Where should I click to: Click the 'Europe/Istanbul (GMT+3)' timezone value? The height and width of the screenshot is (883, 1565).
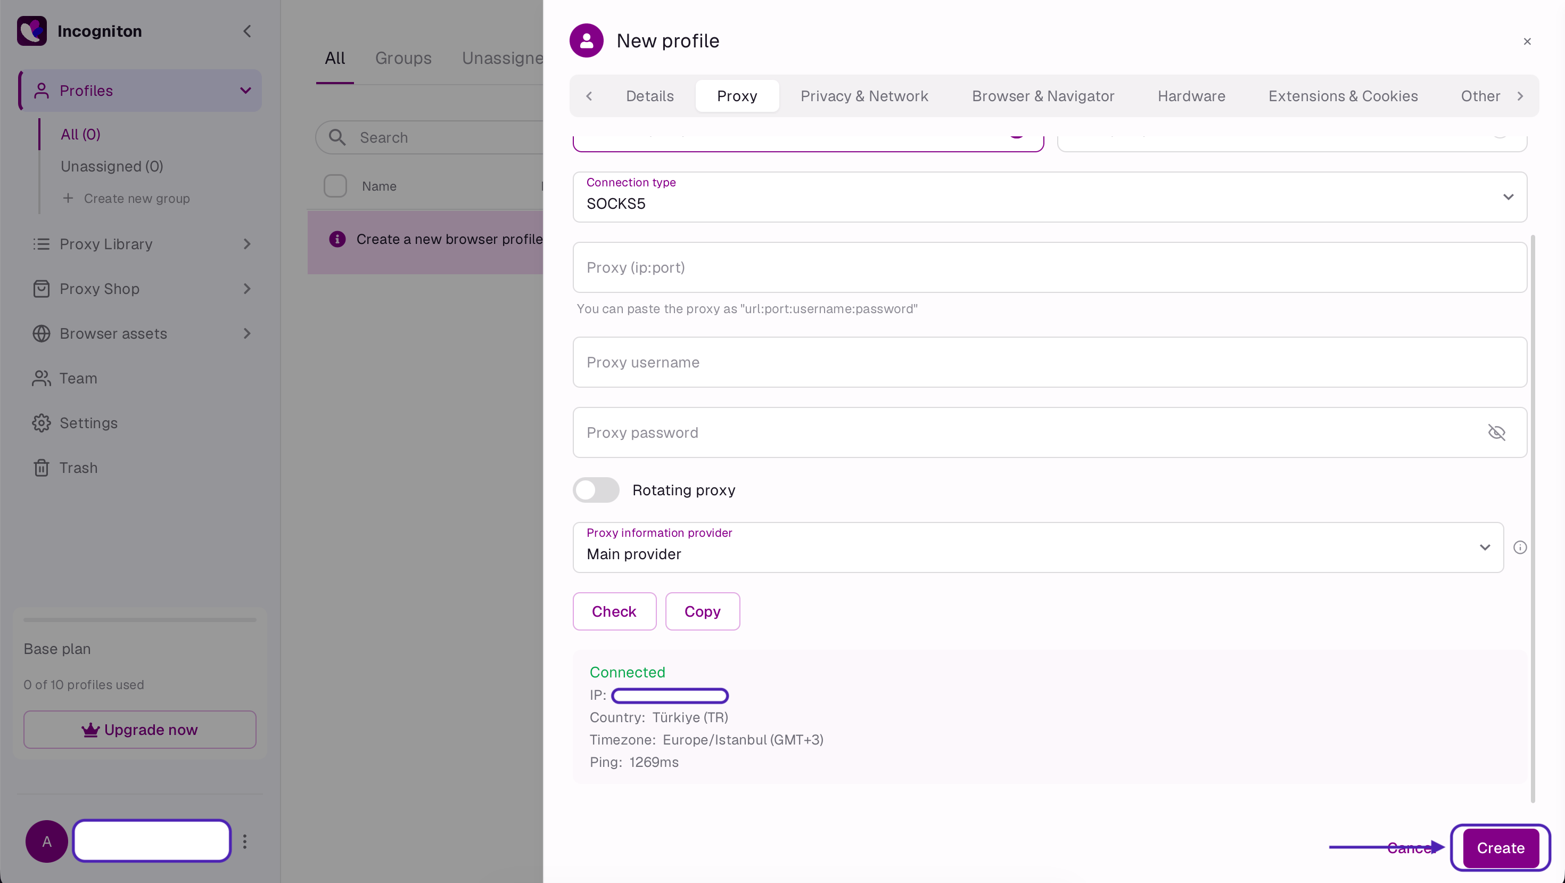tap(743, 740)
